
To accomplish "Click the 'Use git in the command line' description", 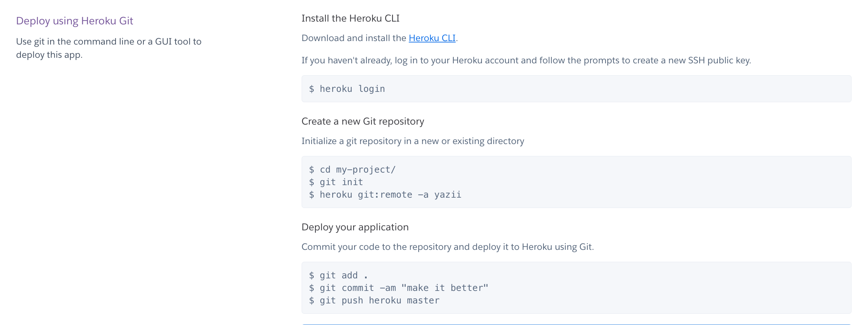I will pyautogui.click(x=109, y=48).
